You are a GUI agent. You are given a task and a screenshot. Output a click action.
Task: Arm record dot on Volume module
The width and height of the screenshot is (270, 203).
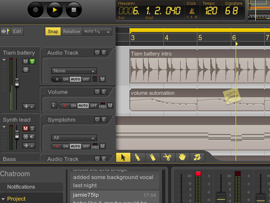point(65,106)
